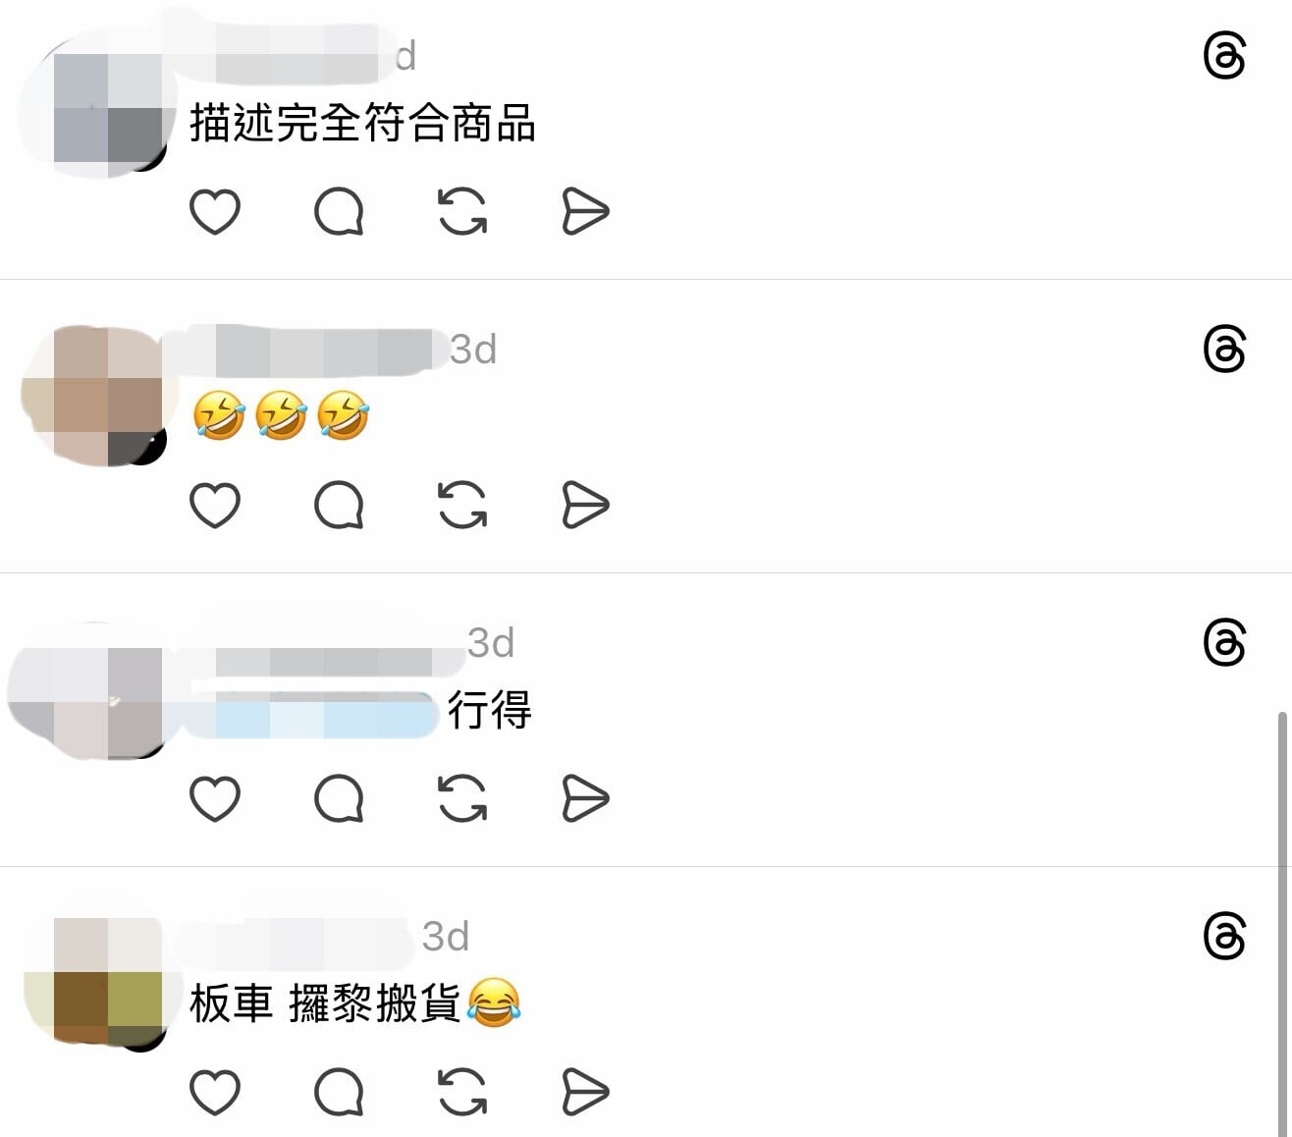This screenshot has height=1137, width=1292.
Task: Like the 板車 攞黎搬貨 comment
Action: tap(214, 1092)
